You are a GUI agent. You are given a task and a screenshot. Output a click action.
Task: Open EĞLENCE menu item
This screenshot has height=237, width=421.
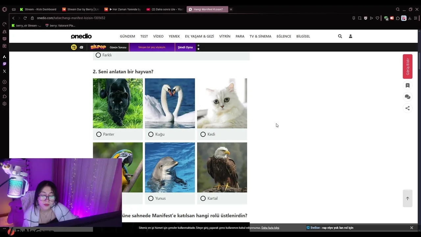[284, 36]
